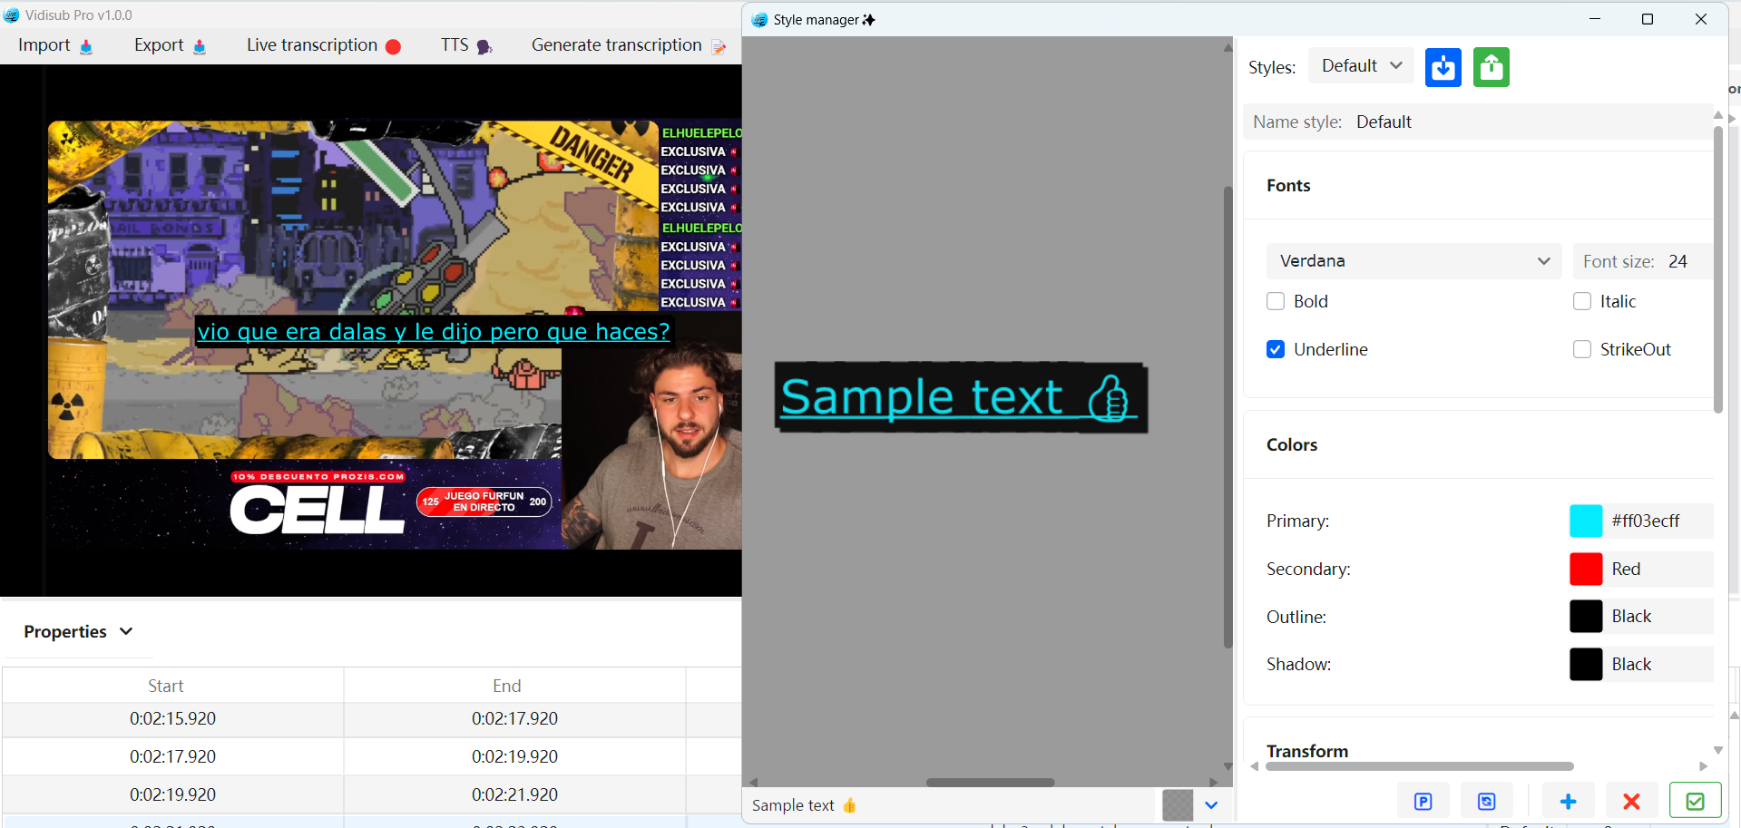Screen dimensions: 1741x828
Task: Minimize the Style manager window
Action: click(1594, 19)
